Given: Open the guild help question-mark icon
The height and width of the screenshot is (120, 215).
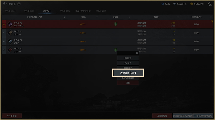Looking at the screenshot, I should (x=19, y=4).
